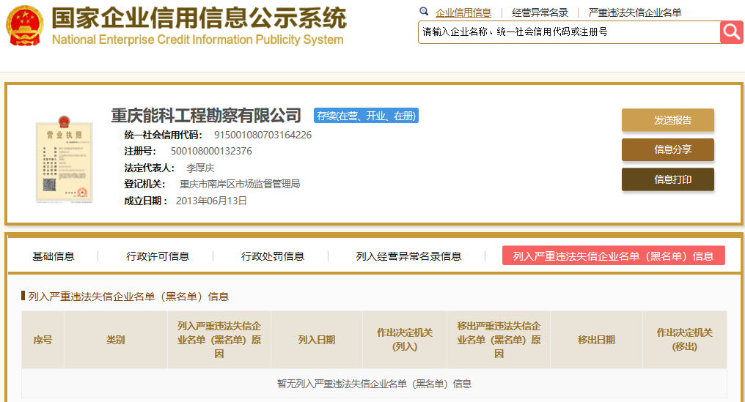Viewport: 745px width, 402px height.
Task: Click legal representative name 李厚庆
Action: pyautogui.click(x=200, y=168)
